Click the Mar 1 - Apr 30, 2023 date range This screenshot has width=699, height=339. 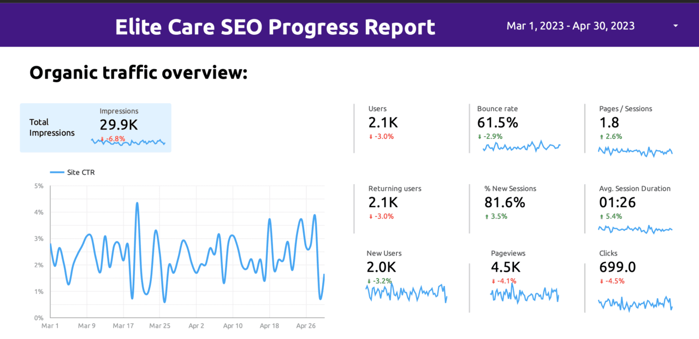pyautogui.click(x=570, y=26)
